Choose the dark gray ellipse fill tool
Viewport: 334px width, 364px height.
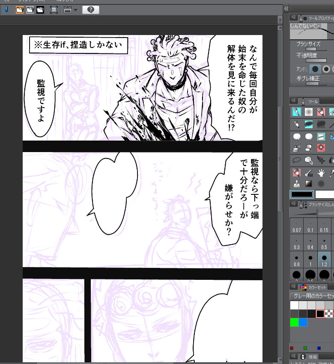pos(321,124)
